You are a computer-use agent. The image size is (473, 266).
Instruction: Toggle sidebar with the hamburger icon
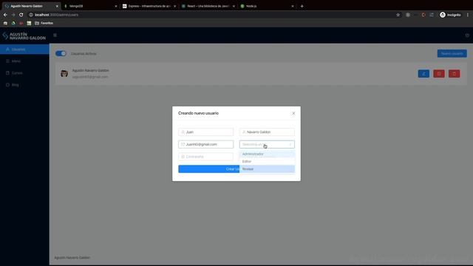(55, 35)
